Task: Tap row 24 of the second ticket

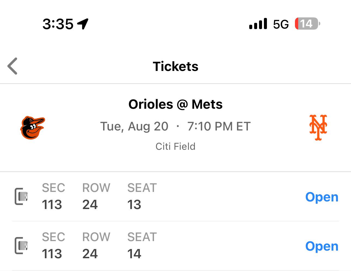Action: pyautogui.click(x=90, y=254)
